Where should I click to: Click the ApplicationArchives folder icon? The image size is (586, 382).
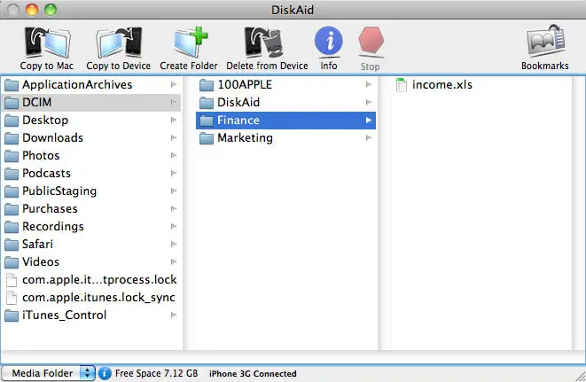pyautogui.click(x=12, y=85)
